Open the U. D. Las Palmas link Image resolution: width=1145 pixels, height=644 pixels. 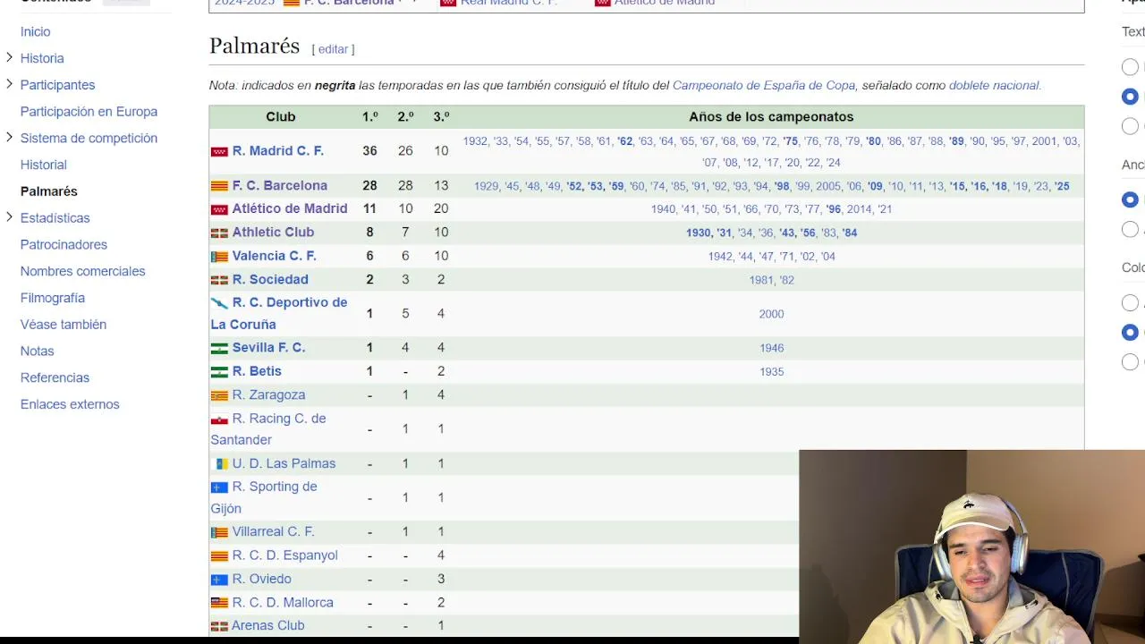click(284, 464)
